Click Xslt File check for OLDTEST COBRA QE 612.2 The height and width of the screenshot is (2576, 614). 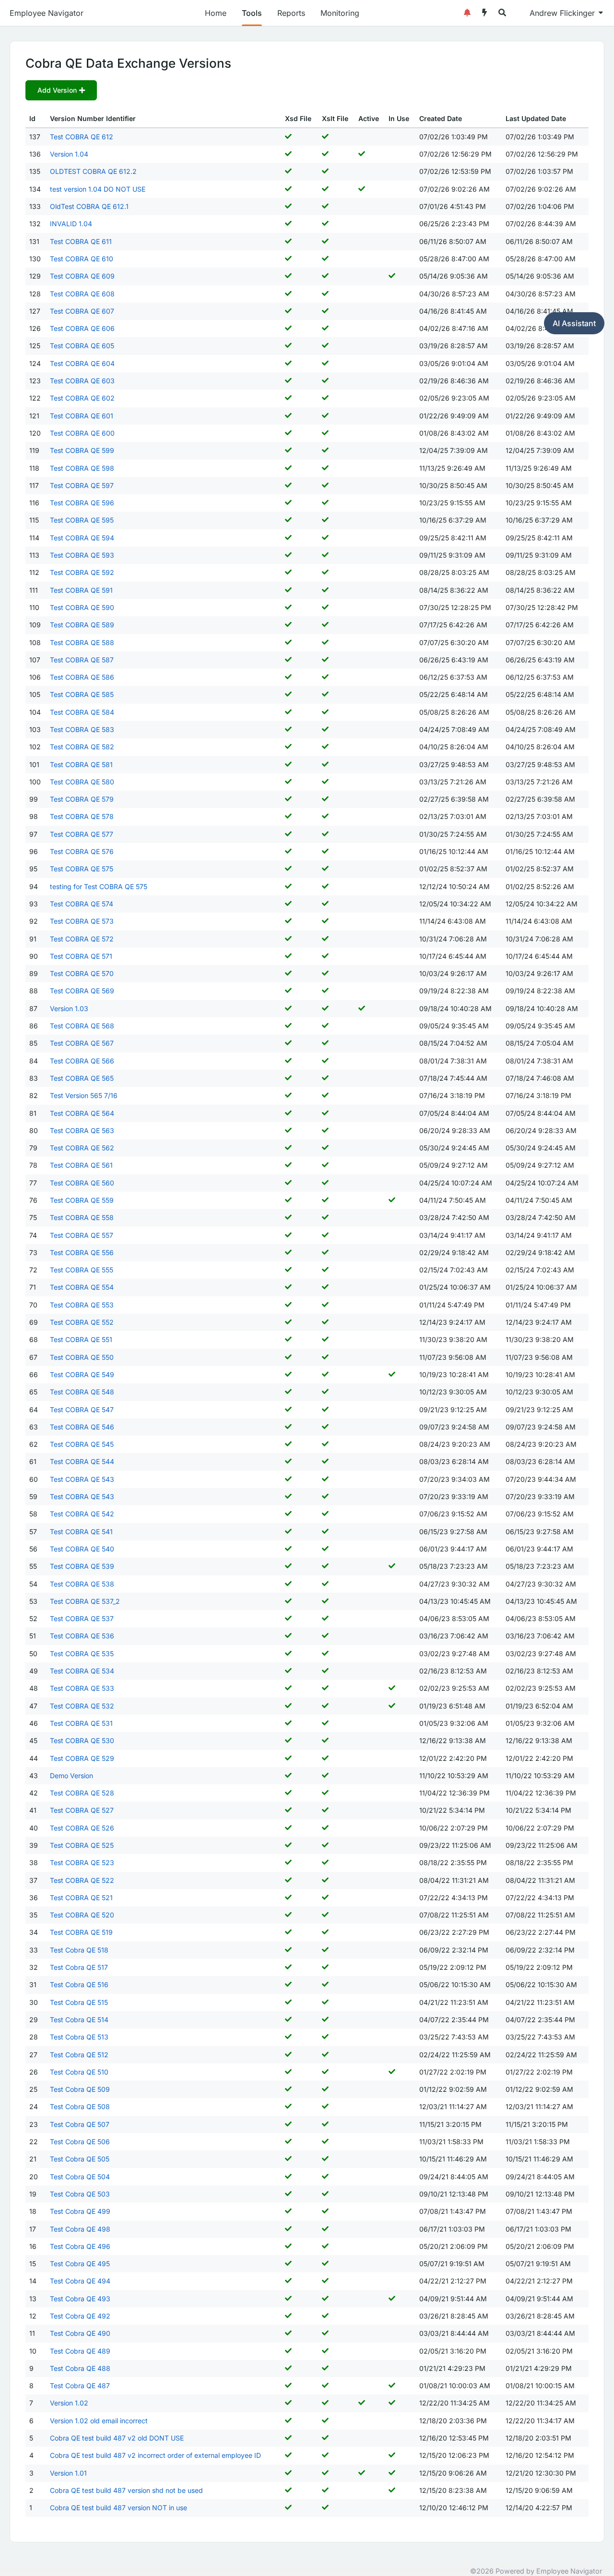(x=326, y=172)
